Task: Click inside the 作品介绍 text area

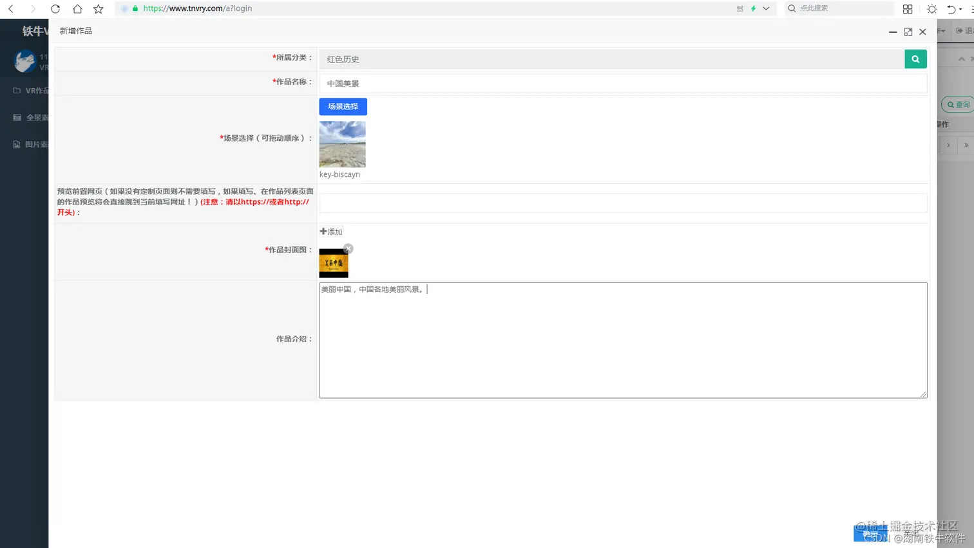Action: point(623,340)
